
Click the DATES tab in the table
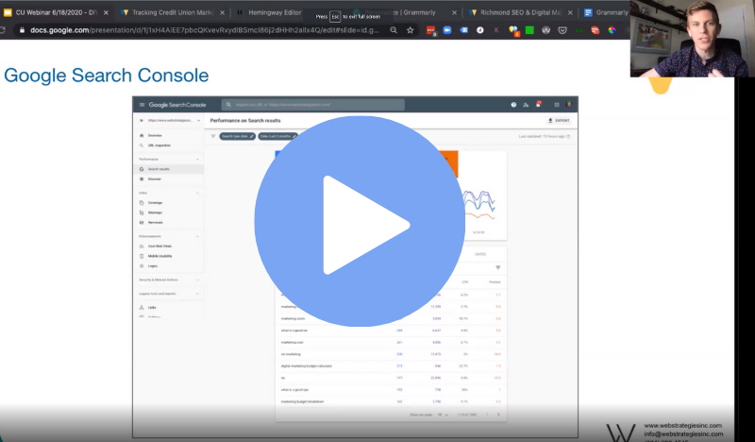(480, 254)
